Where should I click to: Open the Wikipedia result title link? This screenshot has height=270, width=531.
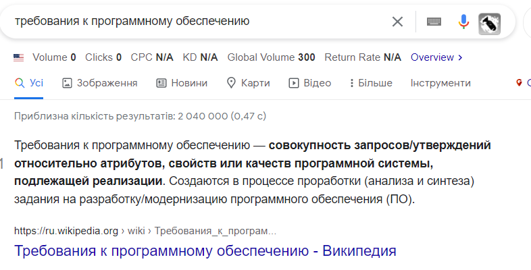[205, 251]
